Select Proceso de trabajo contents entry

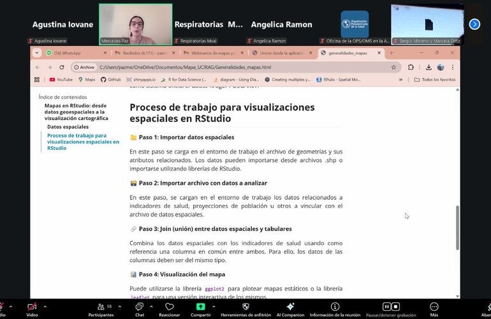pos(83,142)
